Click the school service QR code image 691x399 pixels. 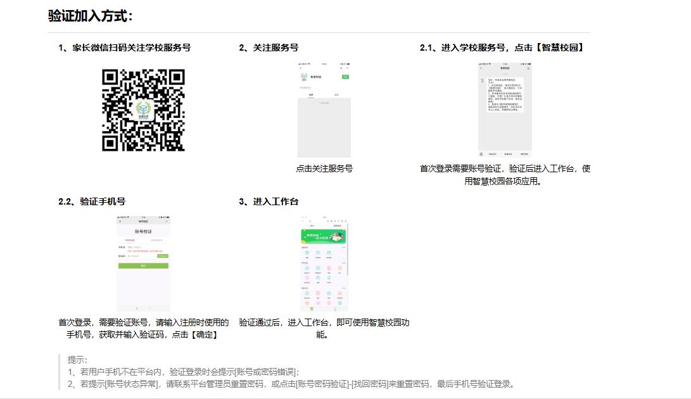[x=143, y=110]
